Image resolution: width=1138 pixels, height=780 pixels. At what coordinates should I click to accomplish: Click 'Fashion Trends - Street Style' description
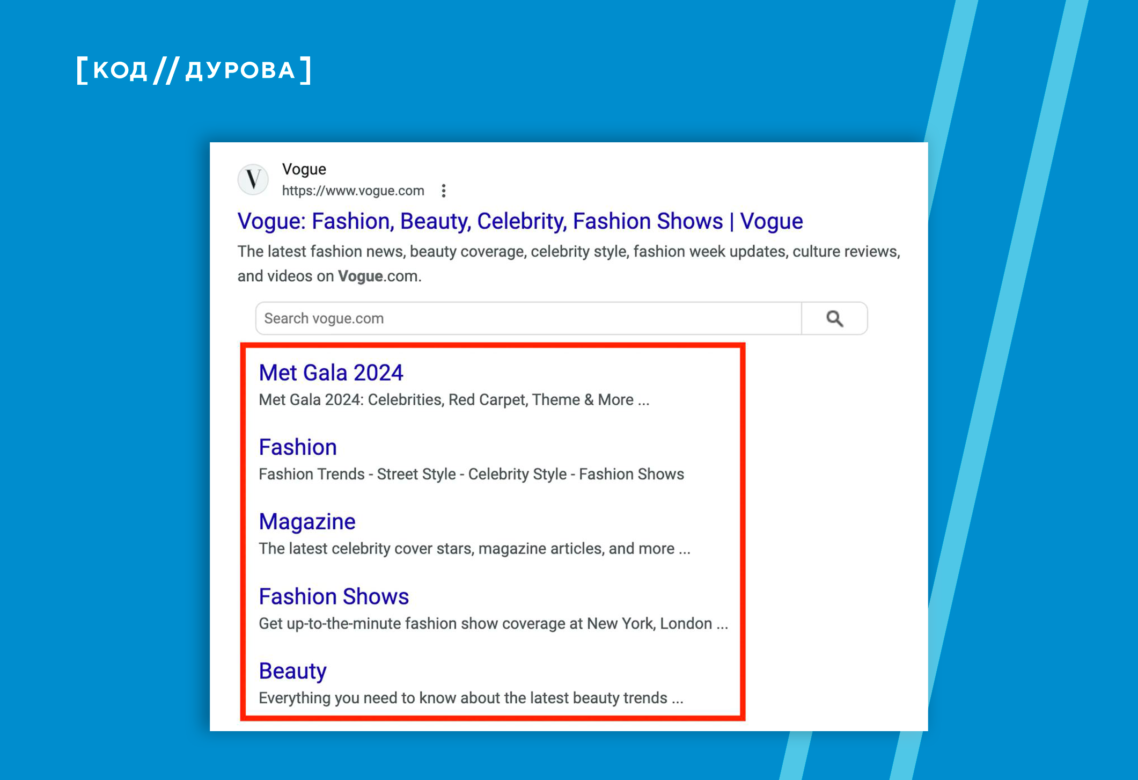[x=471, y=474]
